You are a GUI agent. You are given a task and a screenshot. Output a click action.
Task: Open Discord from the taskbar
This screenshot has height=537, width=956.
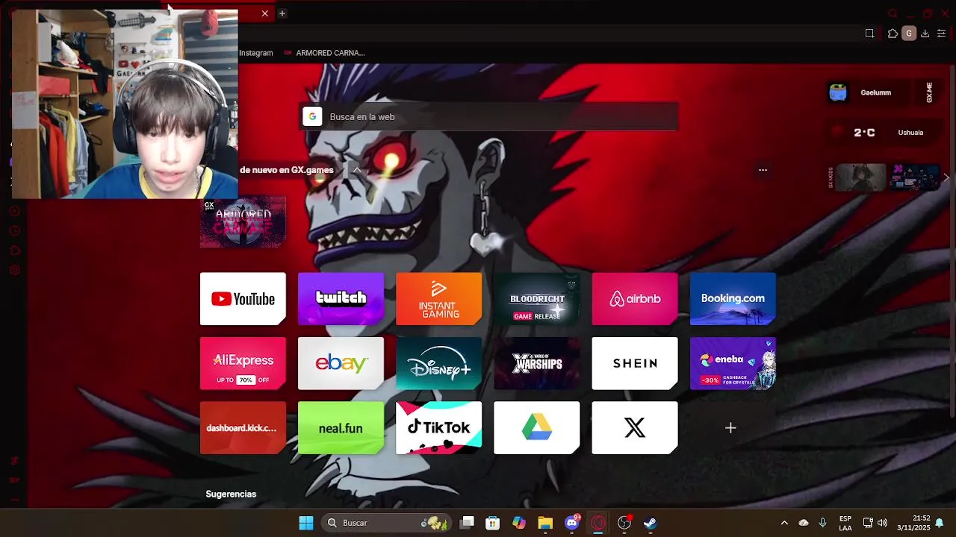(572, 523)
